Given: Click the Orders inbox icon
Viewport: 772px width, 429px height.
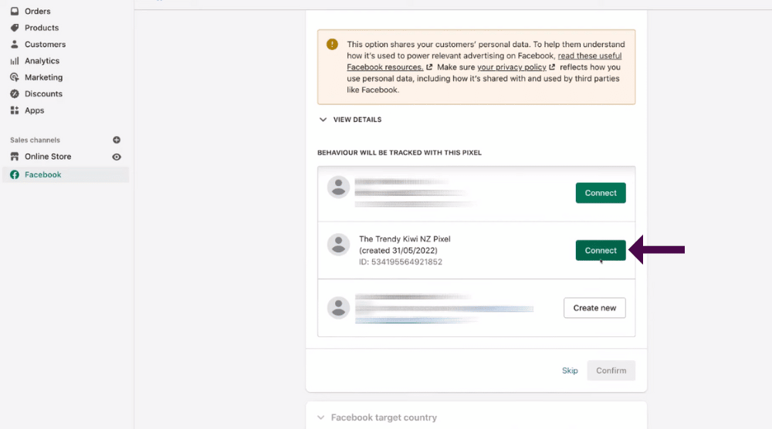Looking at the screenshot, I should (x=15, y=11).
